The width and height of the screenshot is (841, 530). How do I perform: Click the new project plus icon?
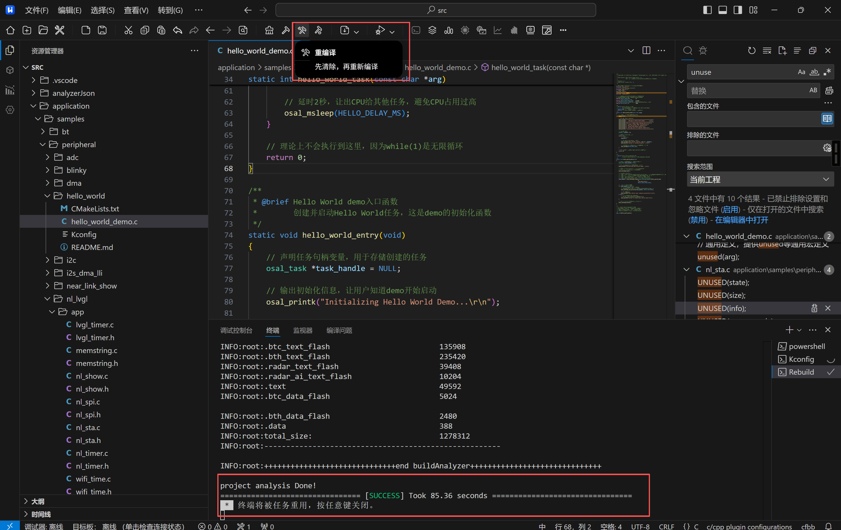coord(27,30)
